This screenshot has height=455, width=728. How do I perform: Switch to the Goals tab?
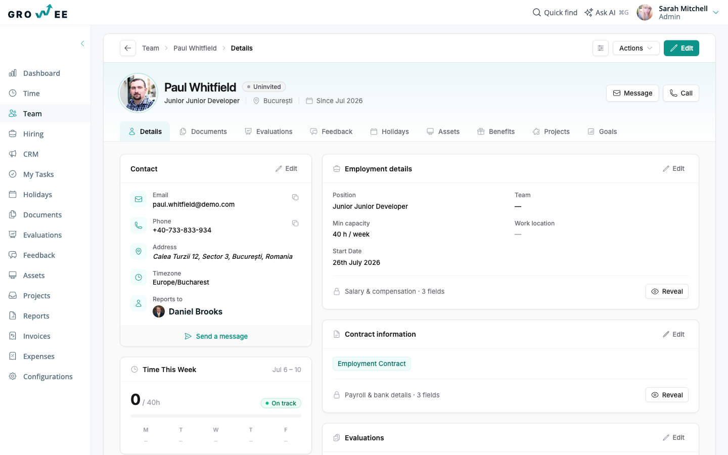[x=602, y=131]
